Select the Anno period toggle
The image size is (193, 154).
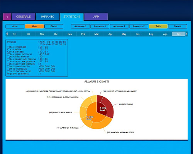(x=15, y=26)
